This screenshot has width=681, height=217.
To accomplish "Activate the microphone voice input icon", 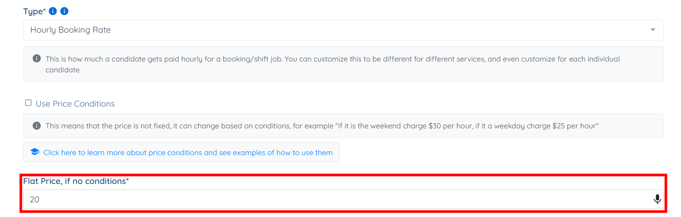I will pos(657,199).
